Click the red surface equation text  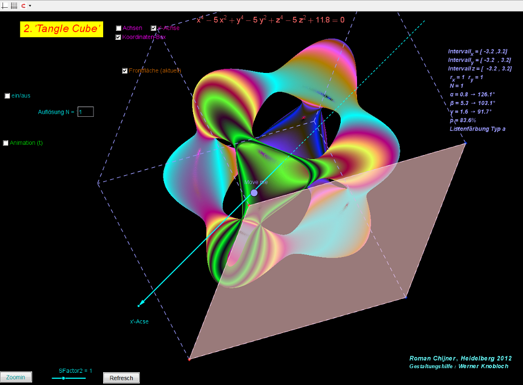tap(271, 20)
